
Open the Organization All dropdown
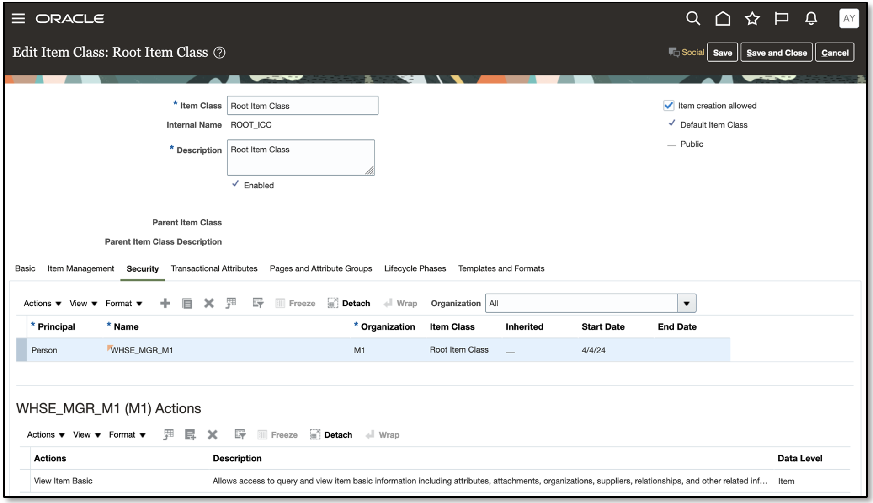pos(687,303)
